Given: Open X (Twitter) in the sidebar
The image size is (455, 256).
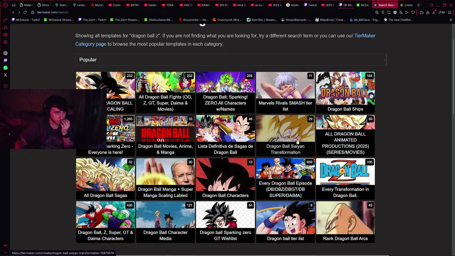Looking at the screenshot, I should click(x=5, y=75).
